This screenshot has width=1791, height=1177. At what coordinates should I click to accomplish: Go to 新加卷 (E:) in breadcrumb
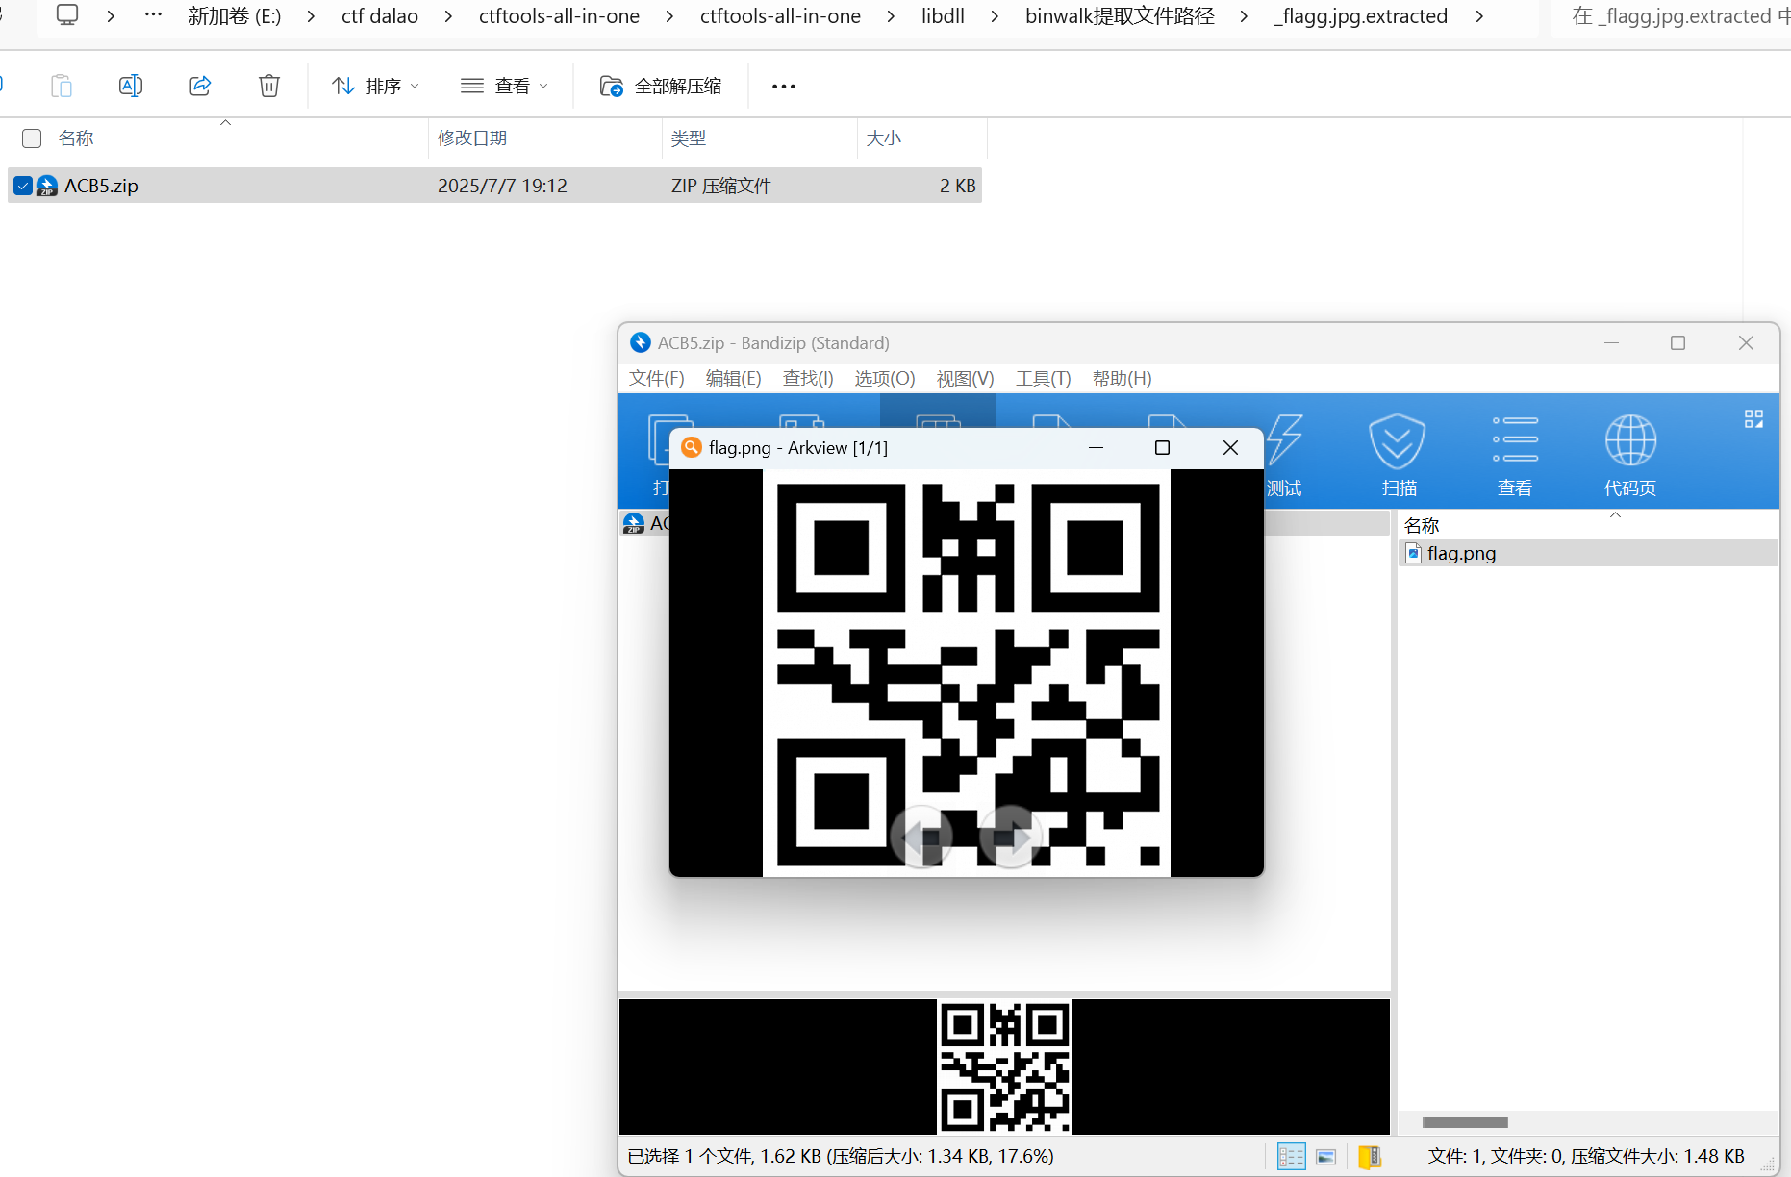point(235,16)
